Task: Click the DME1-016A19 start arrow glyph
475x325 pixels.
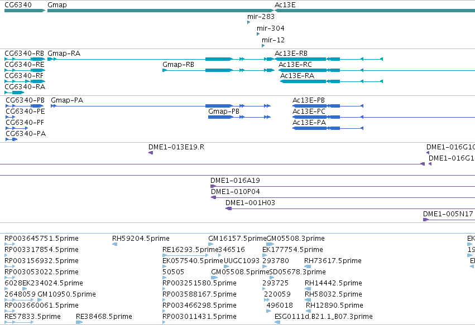Action: coord(213,186)
